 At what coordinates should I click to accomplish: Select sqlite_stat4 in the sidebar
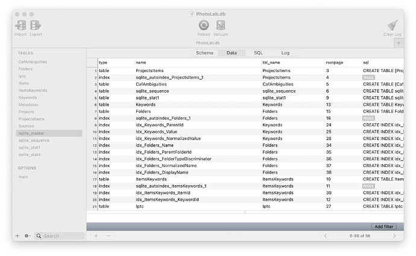(30, 154)
